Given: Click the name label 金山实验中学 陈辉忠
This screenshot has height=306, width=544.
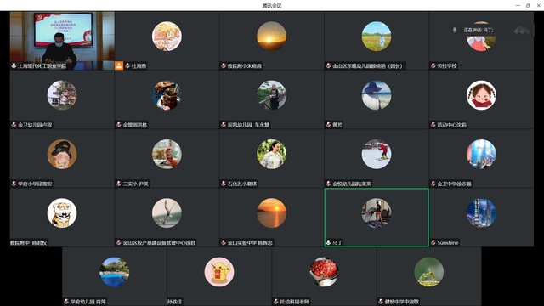Looking at the screenshot, I should click(x=250, y=243).
